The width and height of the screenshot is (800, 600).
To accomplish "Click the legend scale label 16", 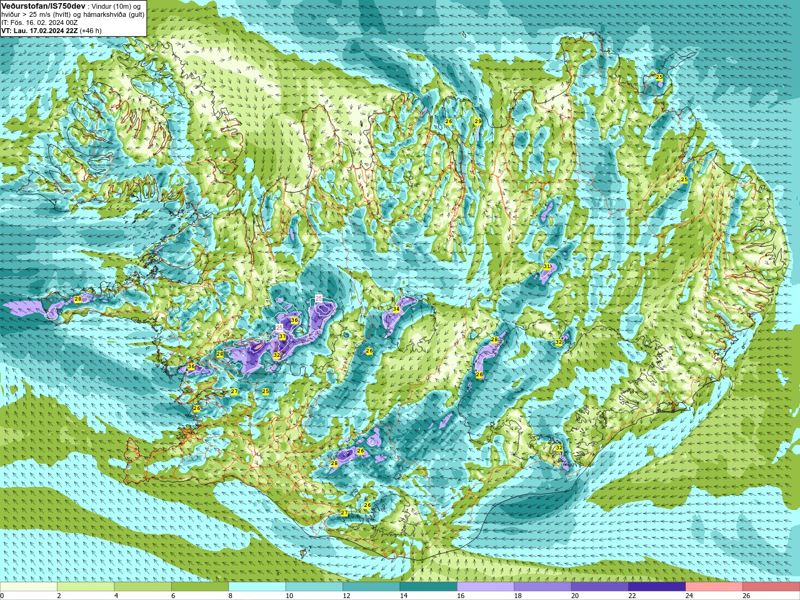I will click(461, 596).
